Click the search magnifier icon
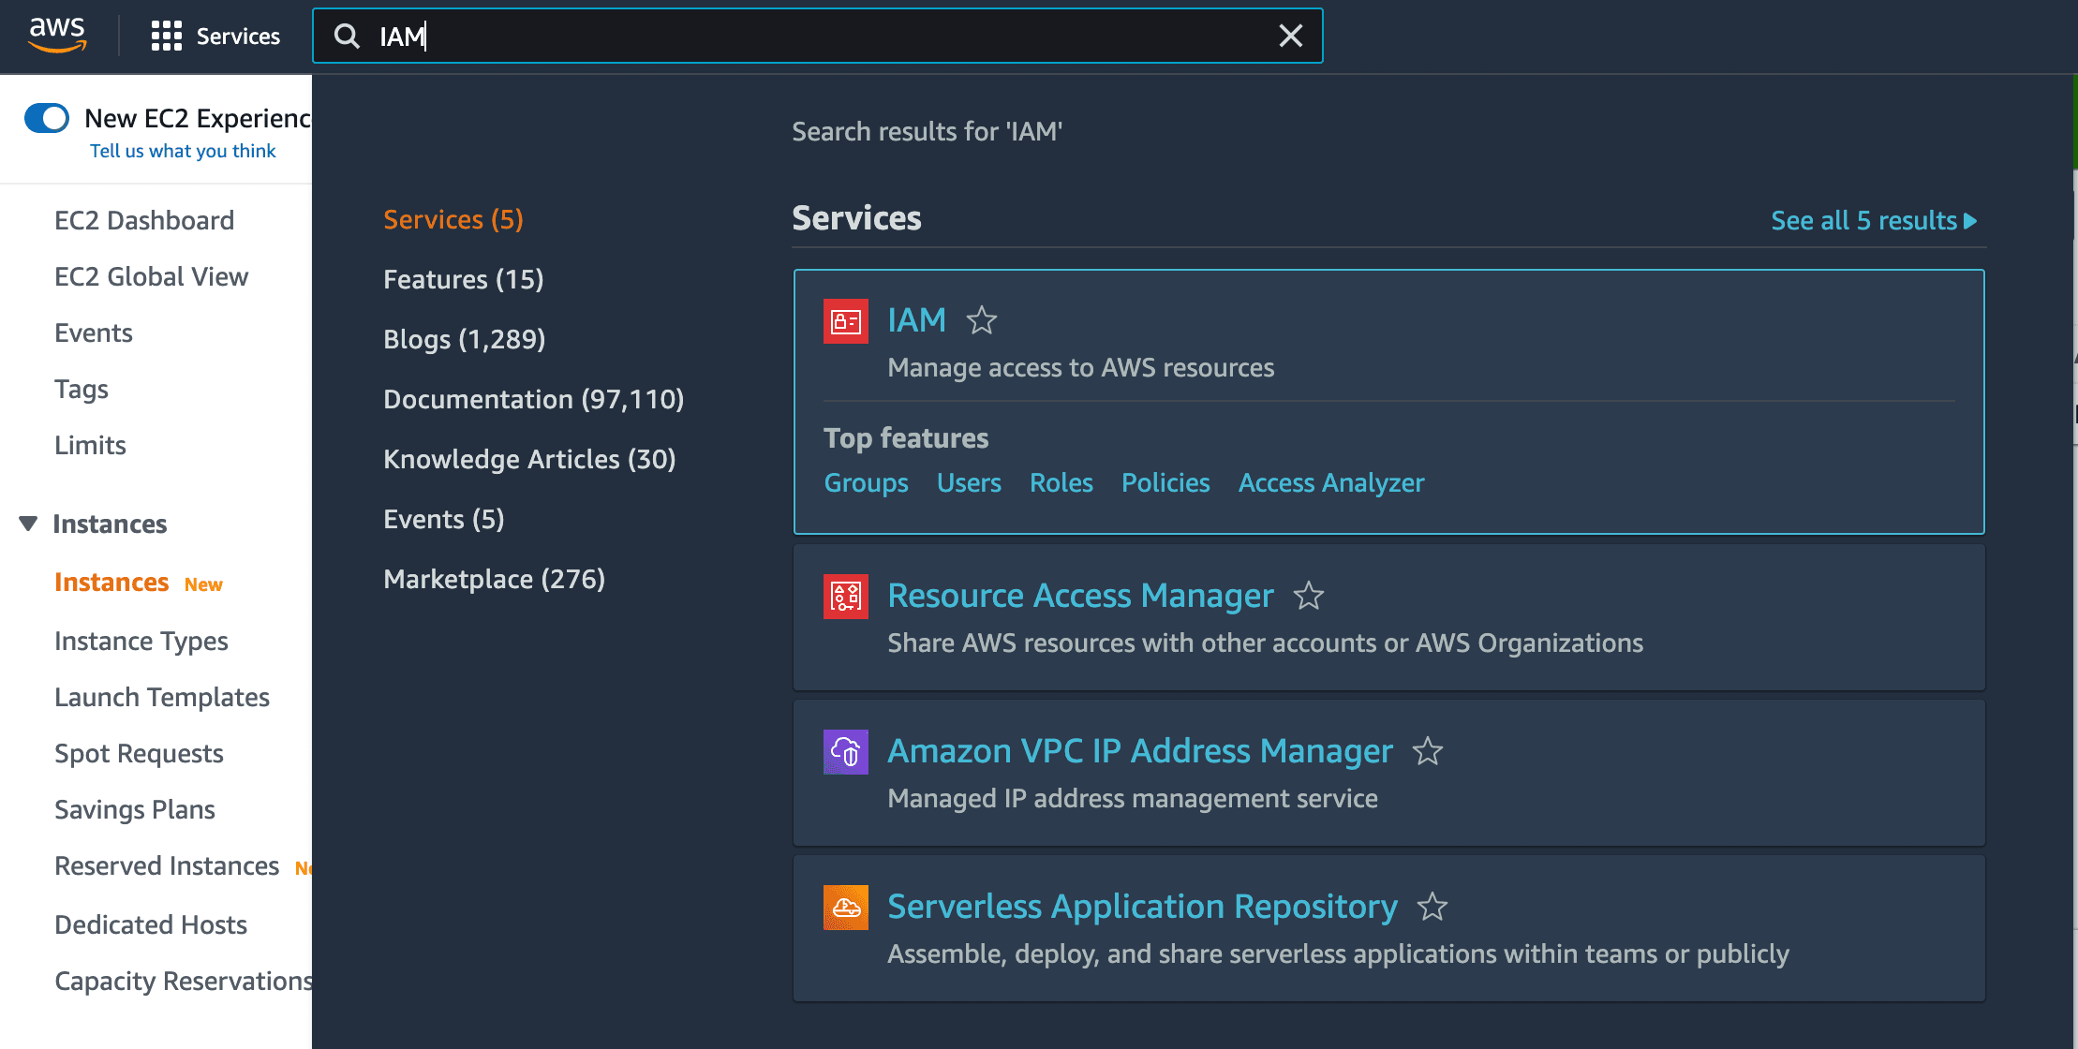 coord(347,36)
